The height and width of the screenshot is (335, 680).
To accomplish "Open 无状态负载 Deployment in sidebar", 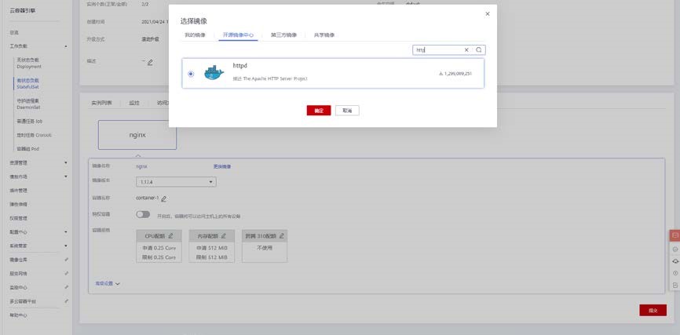I will click(x=29, y=64).
